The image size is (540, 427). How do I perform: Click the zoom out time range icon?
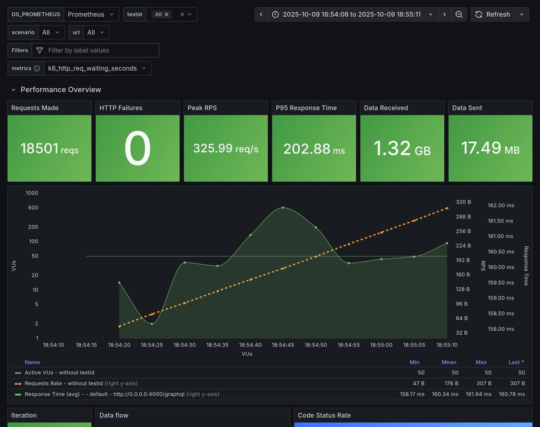(459, 14)
